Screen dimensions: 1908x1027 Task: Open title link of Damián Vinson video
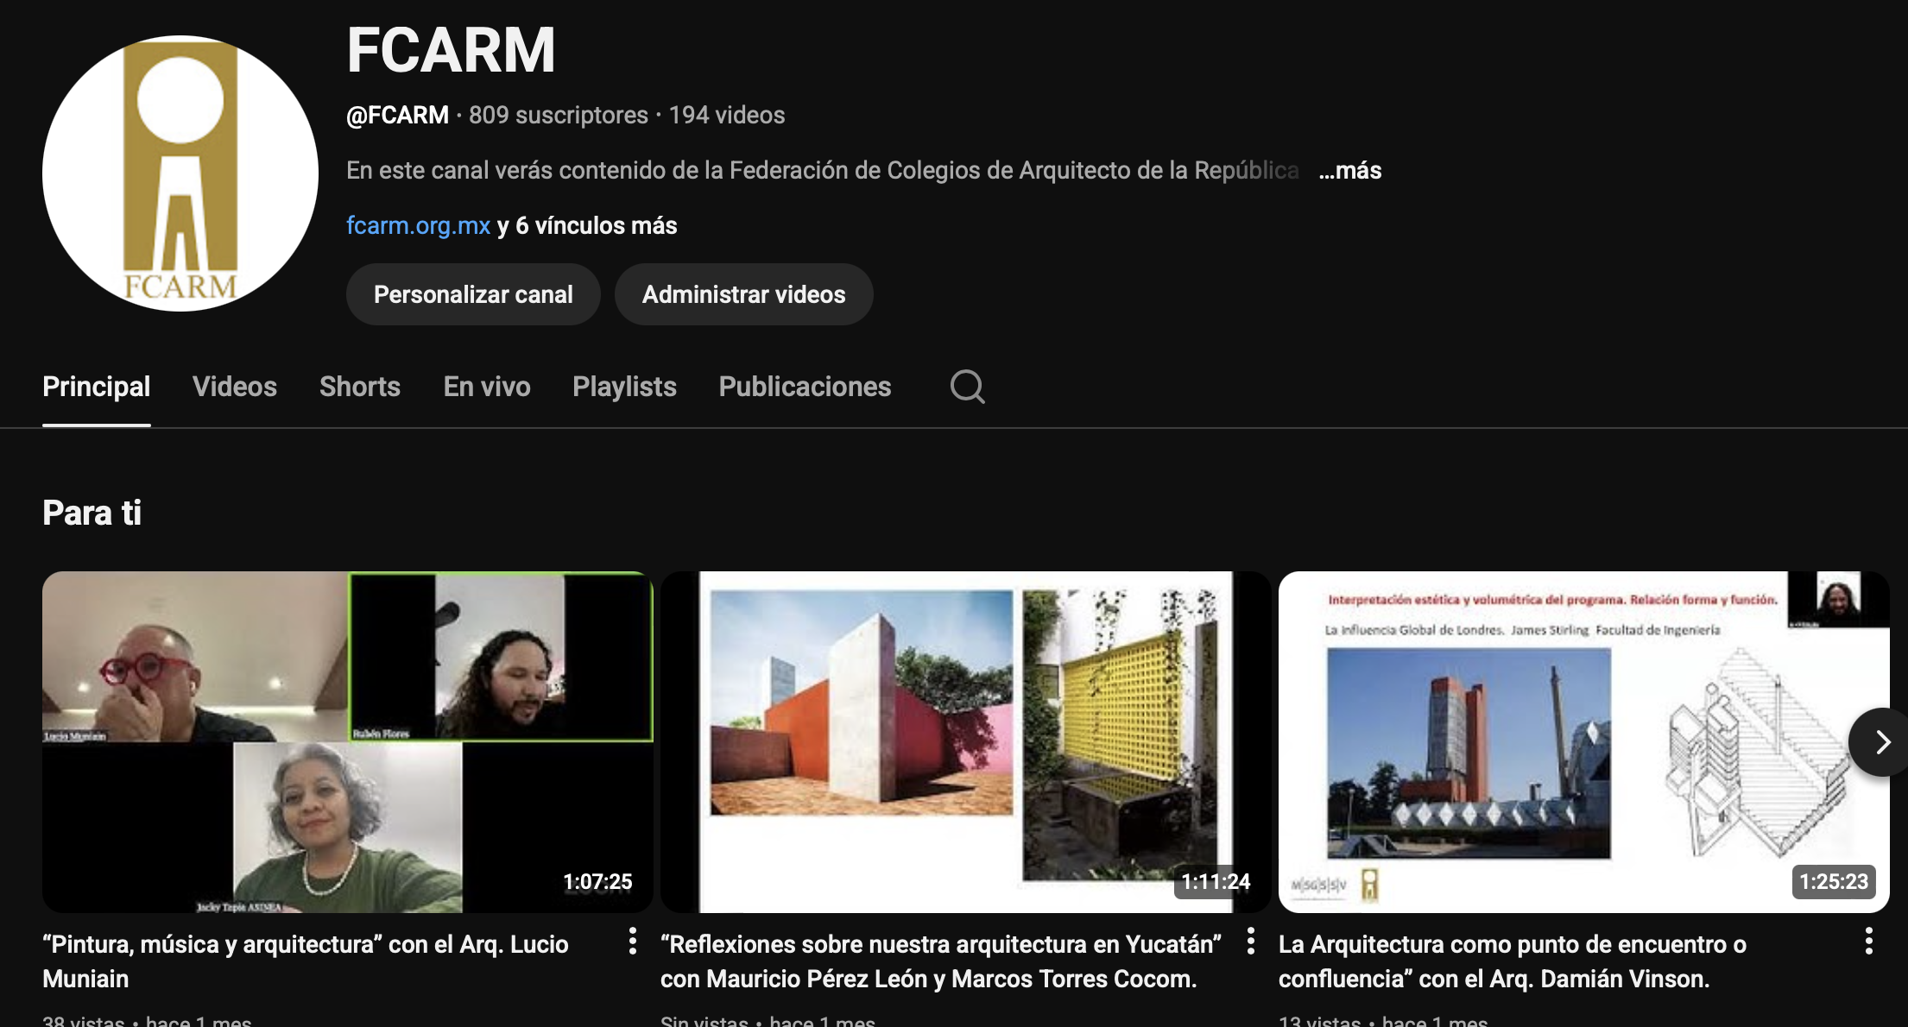click(1511, 961)
